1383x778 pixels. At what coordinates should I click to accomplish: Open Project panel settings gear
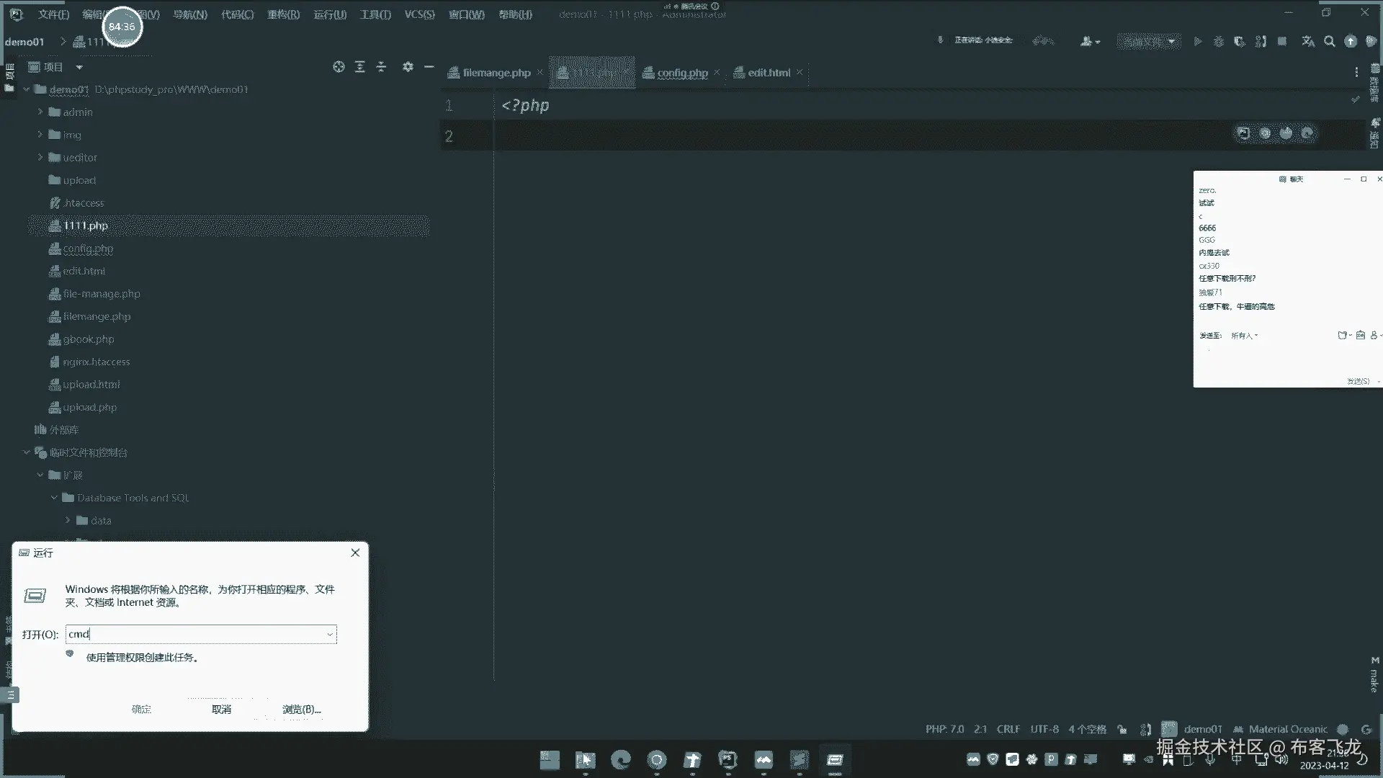pos(408,67)
